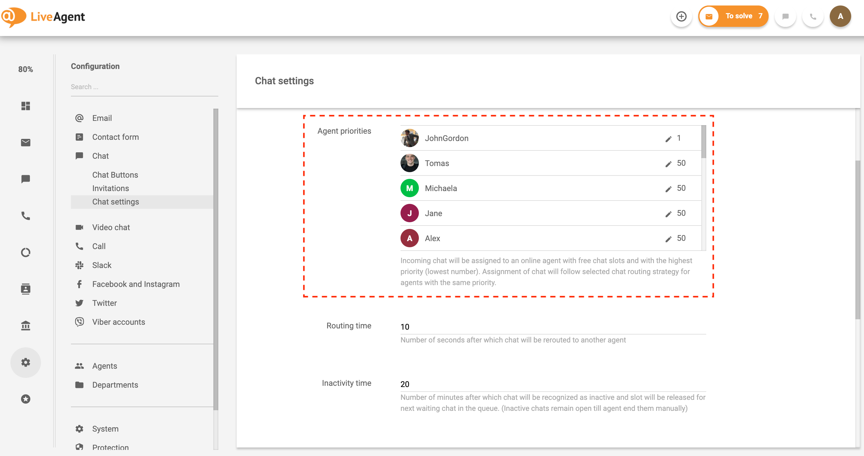Open the Gamification star icon in the sidebar
The width and height of the screenshot is (864, 456).
26,399
